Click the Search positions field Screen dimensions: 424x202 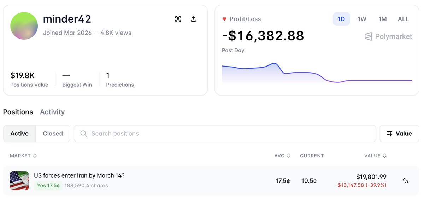[226, 134]
